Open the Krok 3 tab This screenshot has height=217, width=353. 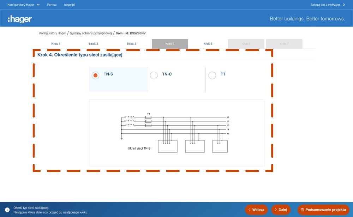point(132,44)
